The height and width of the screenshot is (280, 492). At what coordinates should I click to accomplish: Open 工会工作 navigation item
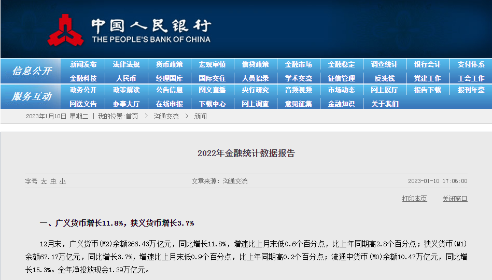click(x=471, y=78)
